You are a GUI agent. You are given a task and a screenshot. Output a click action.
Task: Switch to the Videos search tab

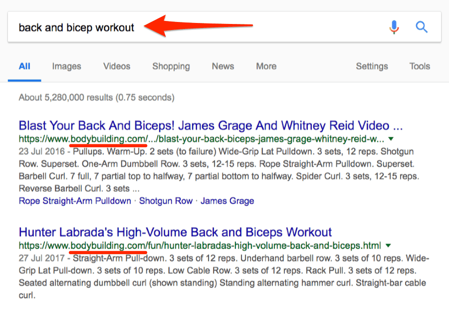coord(116,66)
